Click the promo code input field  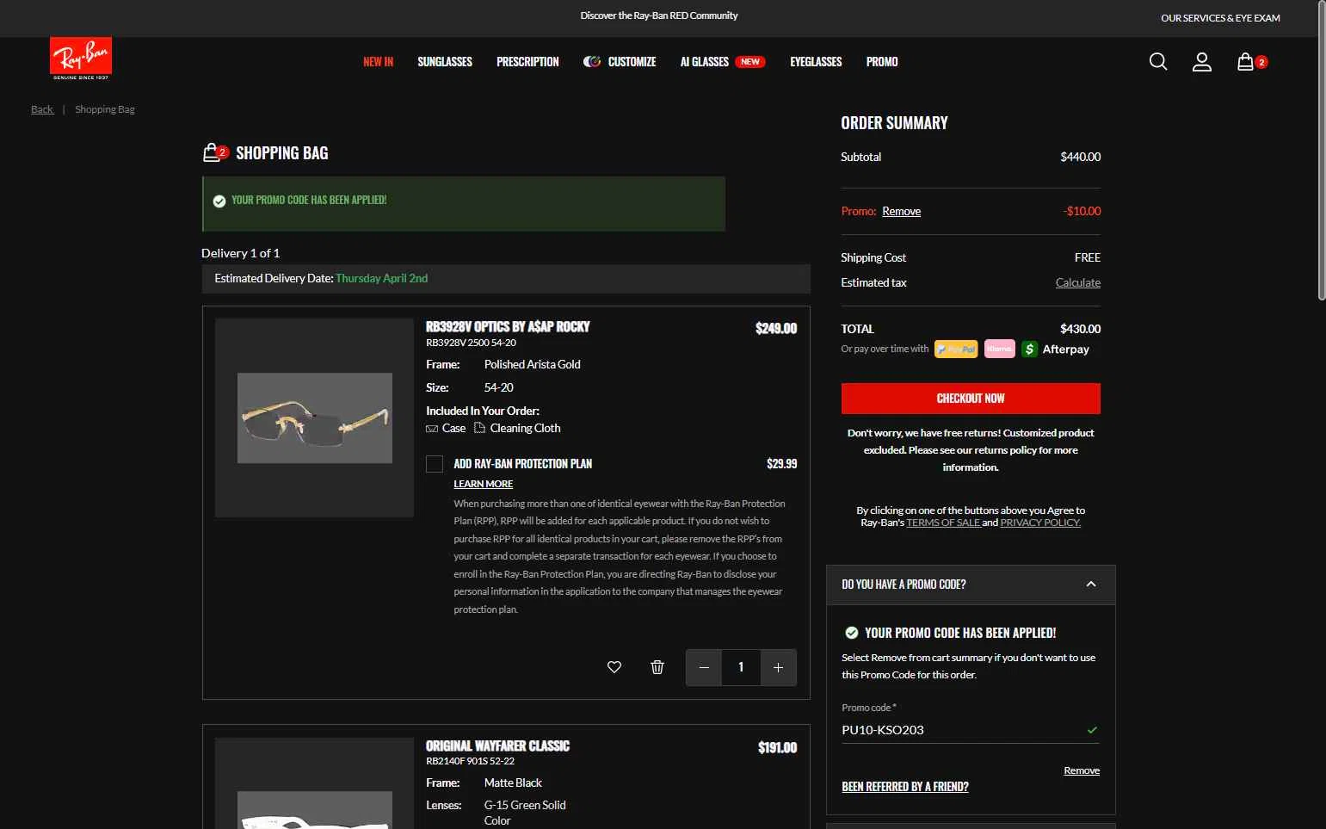971,730
